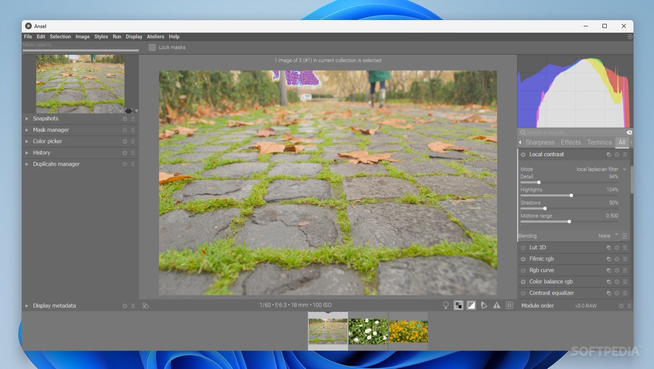The image size is (654, 369).
Task: Toggle softproofing icon
Action: point(484,305)
